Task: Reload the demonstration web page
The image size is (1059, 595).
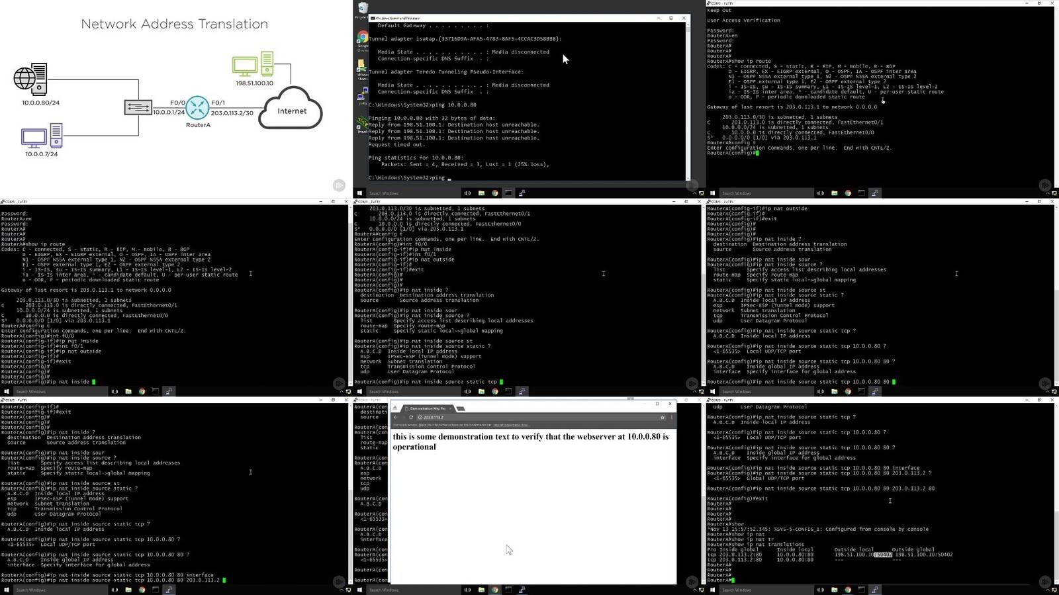Action: click(411, 417)
